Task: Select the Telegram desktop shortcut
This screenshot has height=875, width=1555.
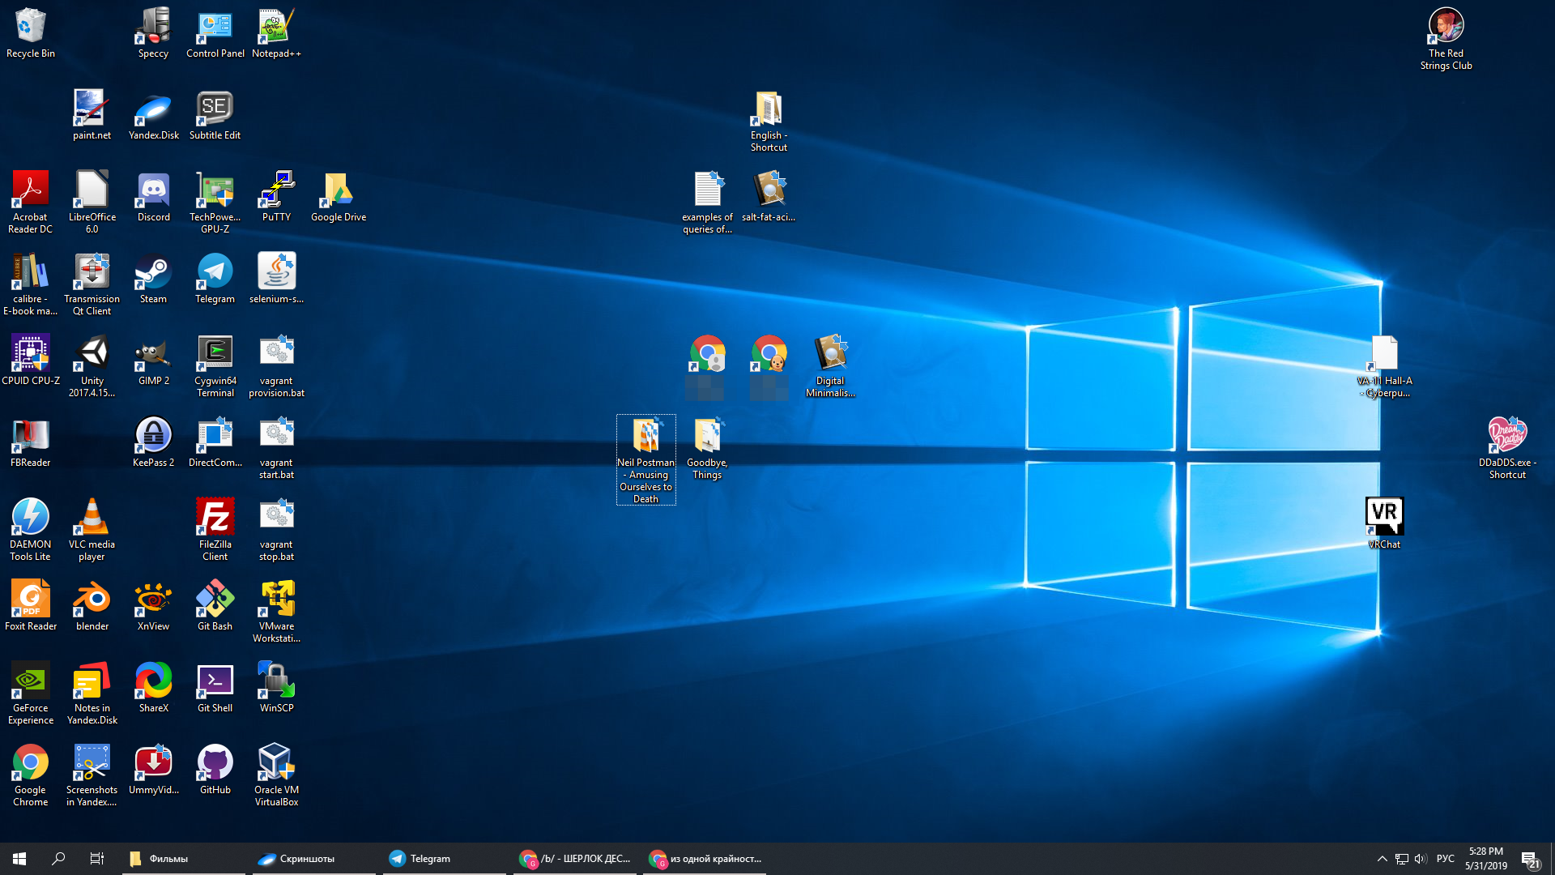Action: point(215,278)
